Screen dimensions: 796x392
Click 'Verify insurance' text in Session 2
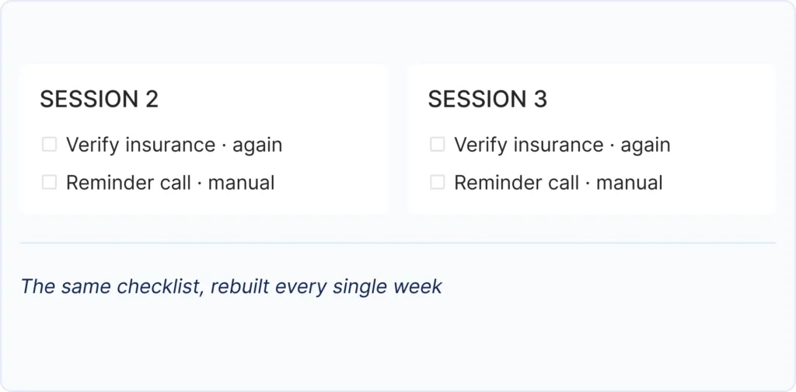tap(141, 145)
